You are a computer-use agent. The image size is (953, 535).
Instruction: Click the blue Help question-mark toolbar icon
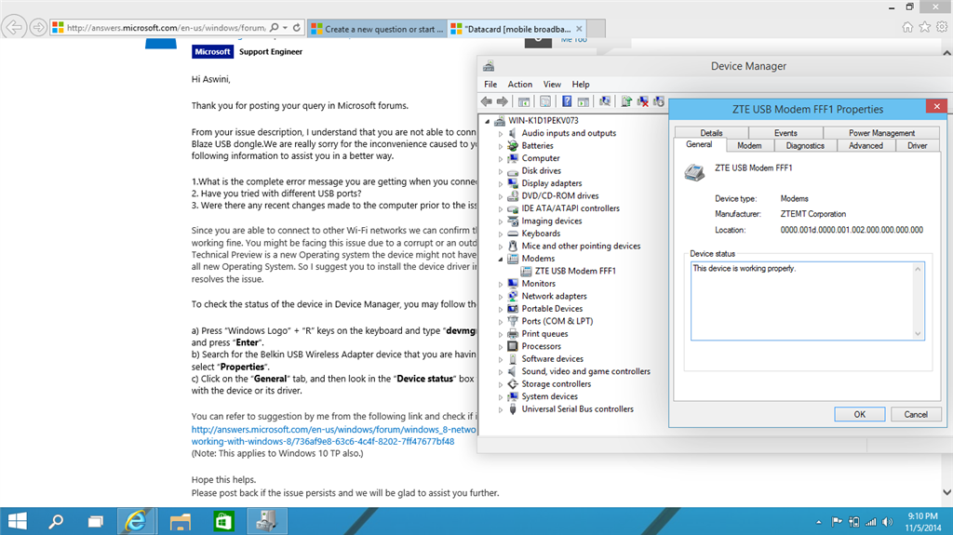[x=567, y=101]
